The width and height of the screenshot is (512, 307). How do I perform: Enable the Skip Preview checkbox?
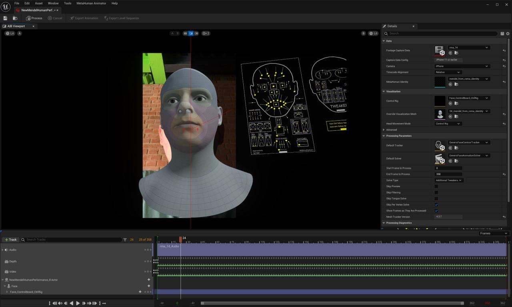[x=436, y=186]
